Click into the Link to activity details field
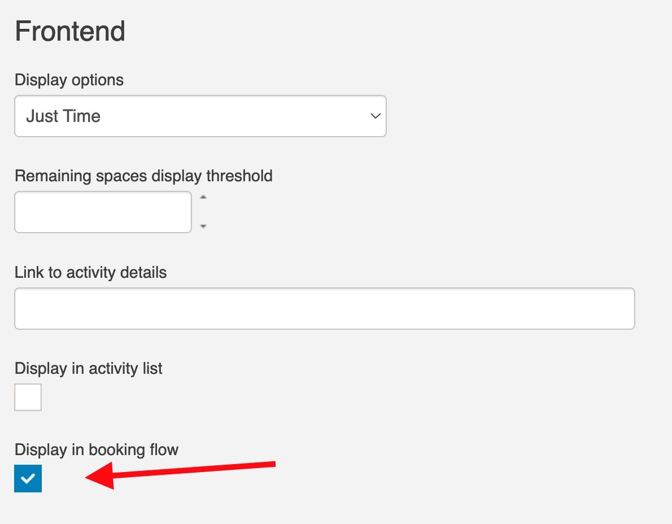Image resolution: width=672 pixels, height=524 pixels. pos(325,308)
